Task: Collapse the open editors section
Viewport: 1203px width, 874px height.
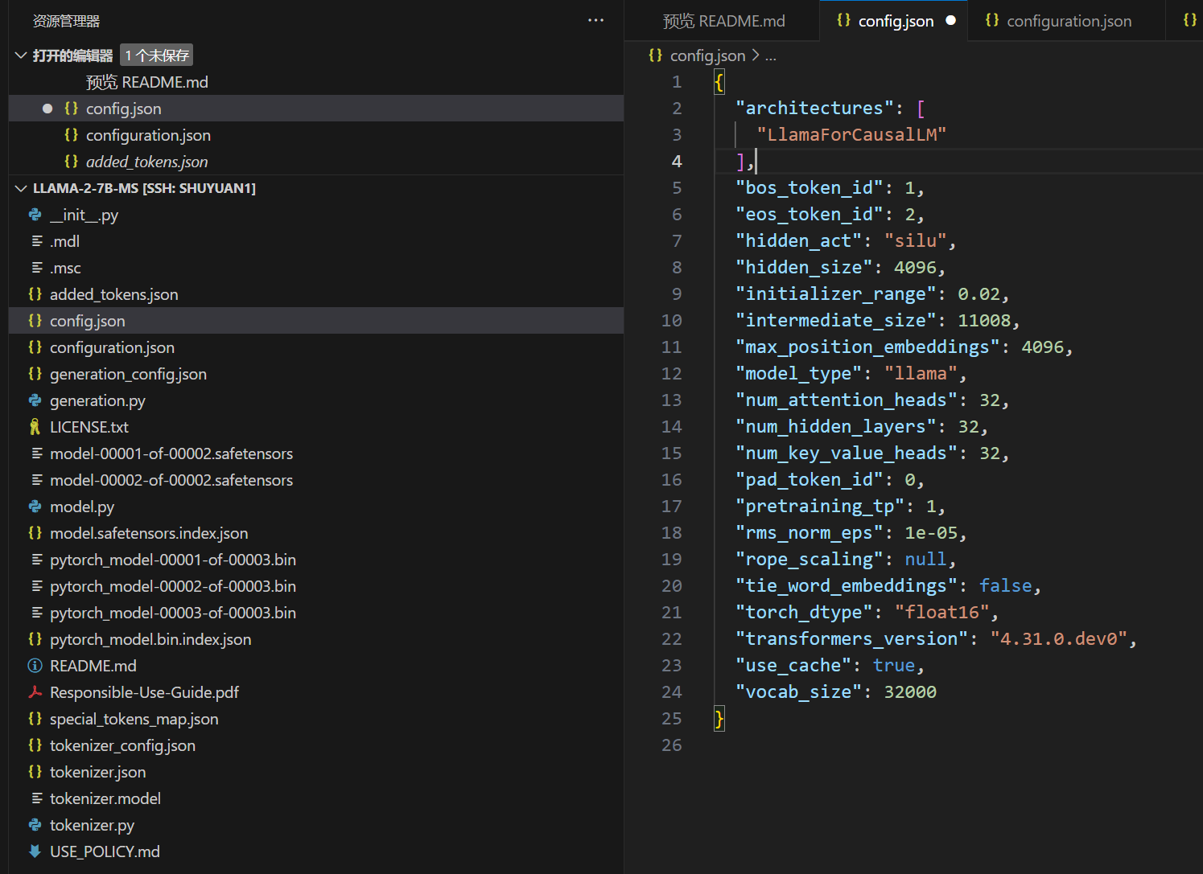Action: pos(21,55)
